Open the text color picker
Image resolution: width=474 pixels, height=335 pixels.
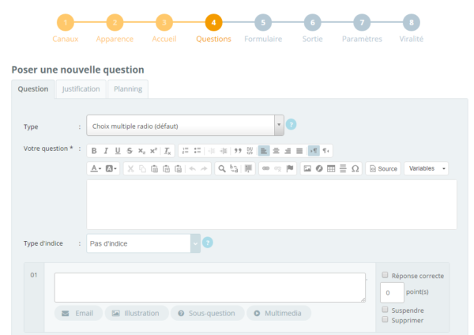tap(95, 168)
